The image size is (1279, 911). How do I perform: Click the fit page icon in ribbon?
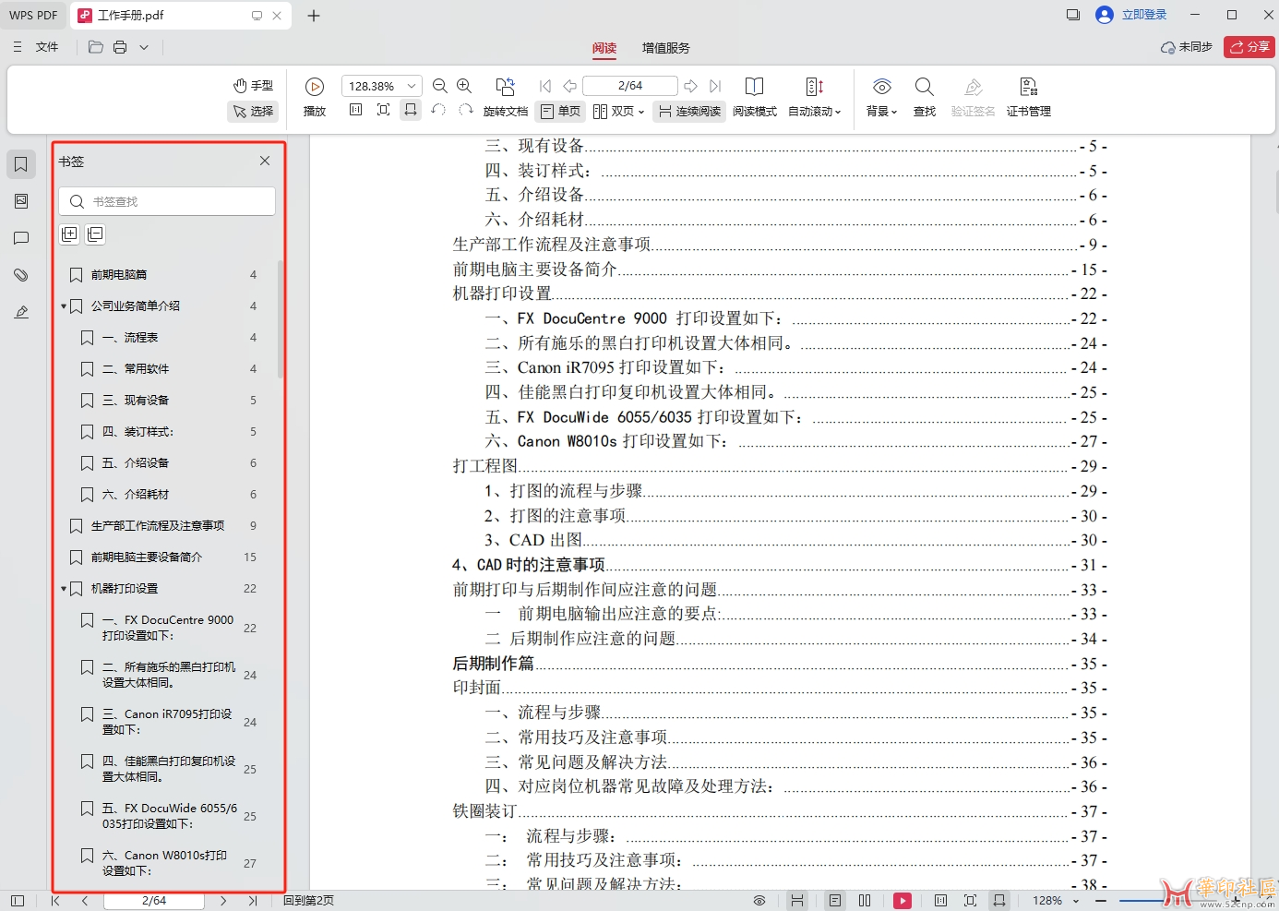[x=384, y=110]
